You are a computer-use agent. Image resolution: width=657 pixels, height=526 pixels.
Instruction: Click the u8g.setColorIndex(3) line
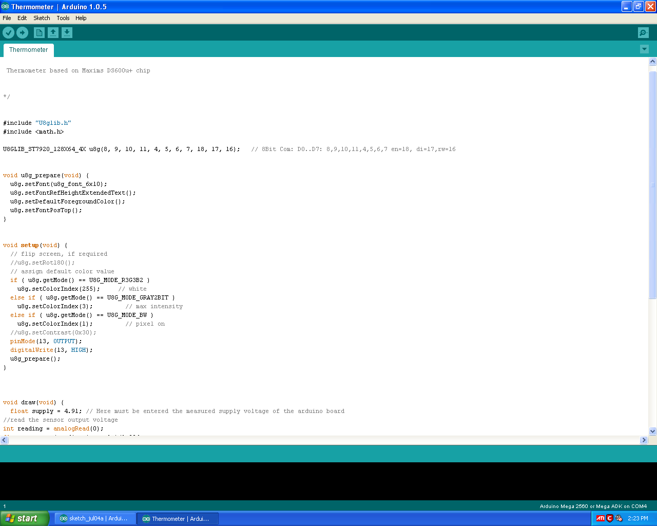click(x=55, y=307)
